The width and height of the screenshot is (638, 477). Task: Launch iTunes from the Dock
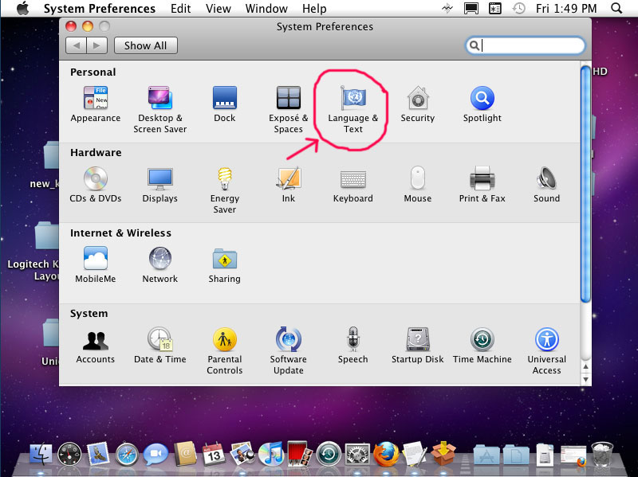pos(270,454)
